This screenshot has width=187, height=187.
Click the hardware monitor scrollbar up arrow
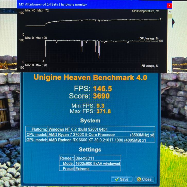point(170,11)
